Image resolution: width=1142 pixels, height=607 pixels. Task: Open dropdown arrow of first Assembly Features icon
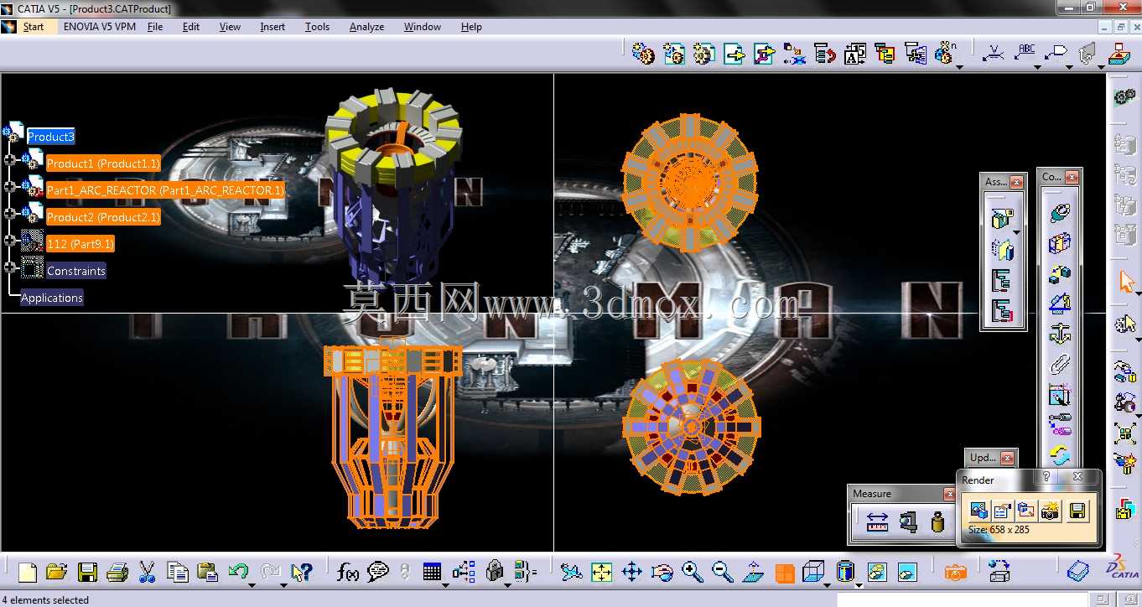tap(1016, 232)
